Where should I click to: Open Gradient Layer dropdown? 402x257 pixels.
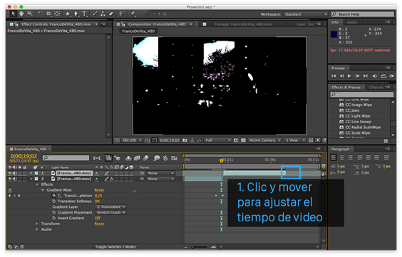110,207
